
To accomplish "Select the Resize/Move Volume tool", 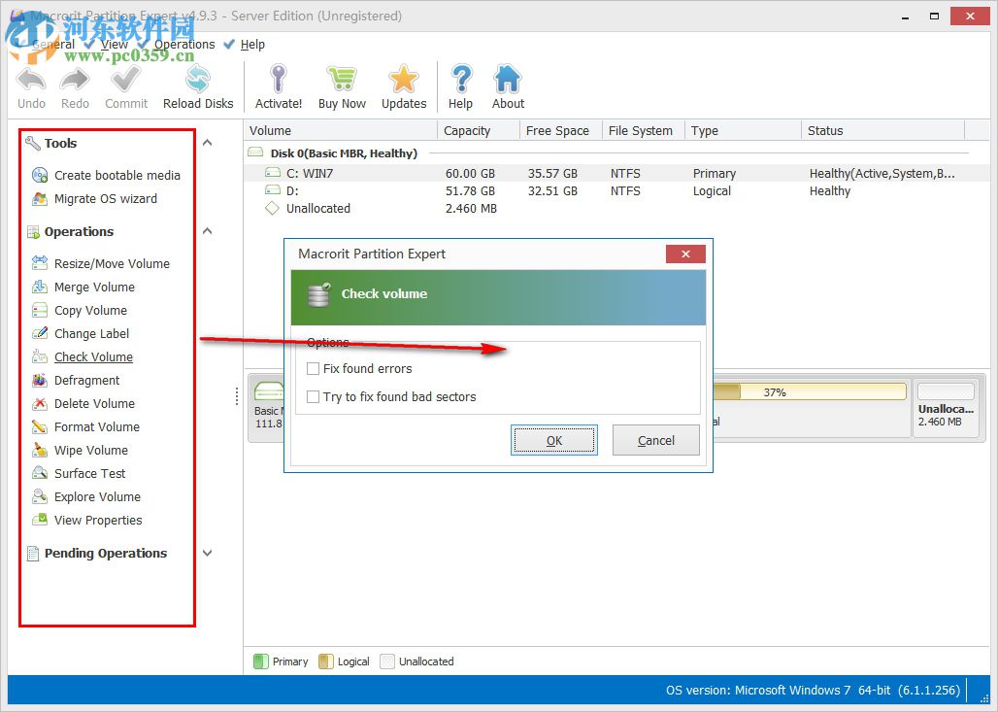I will tap(110, 263).
